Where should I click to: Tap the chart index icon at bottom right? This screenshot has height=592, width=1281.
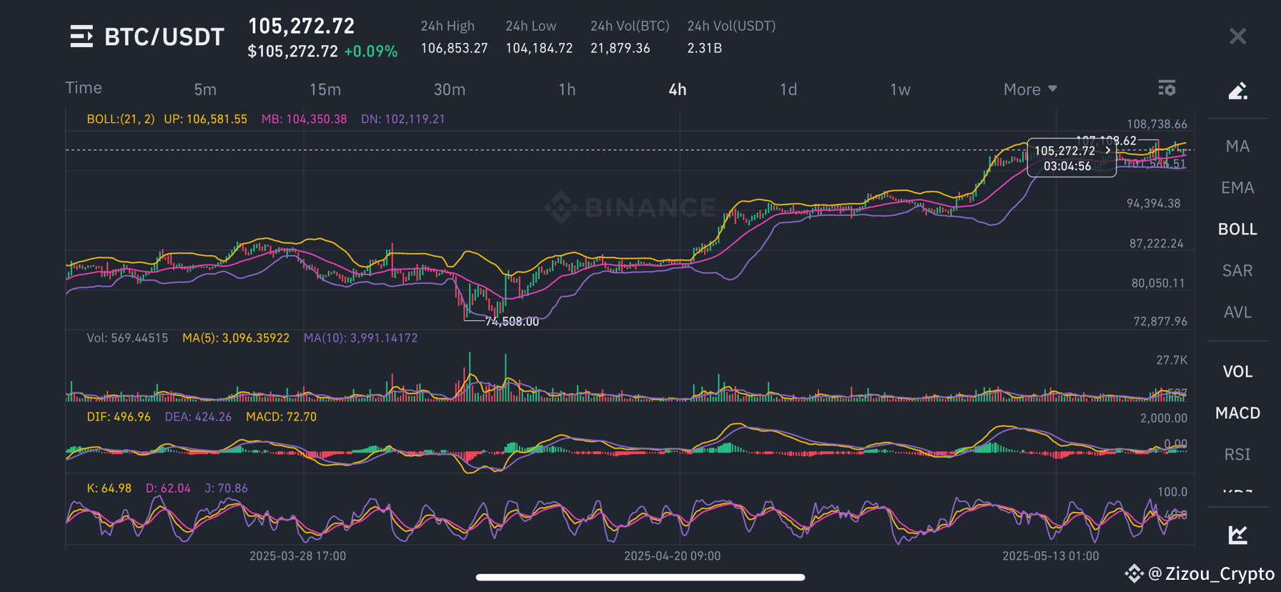(1237, 534)
